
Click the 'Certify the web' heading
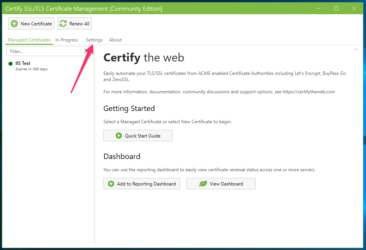click(144, 58)
